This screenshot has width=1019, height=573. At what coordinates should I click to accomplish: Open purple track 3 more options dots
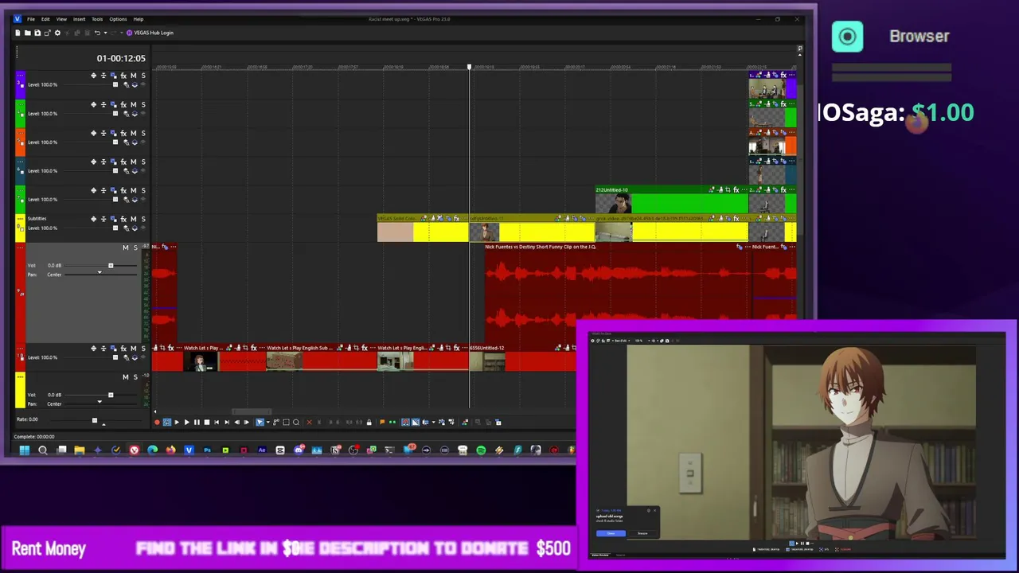click(x=21, y=76)
